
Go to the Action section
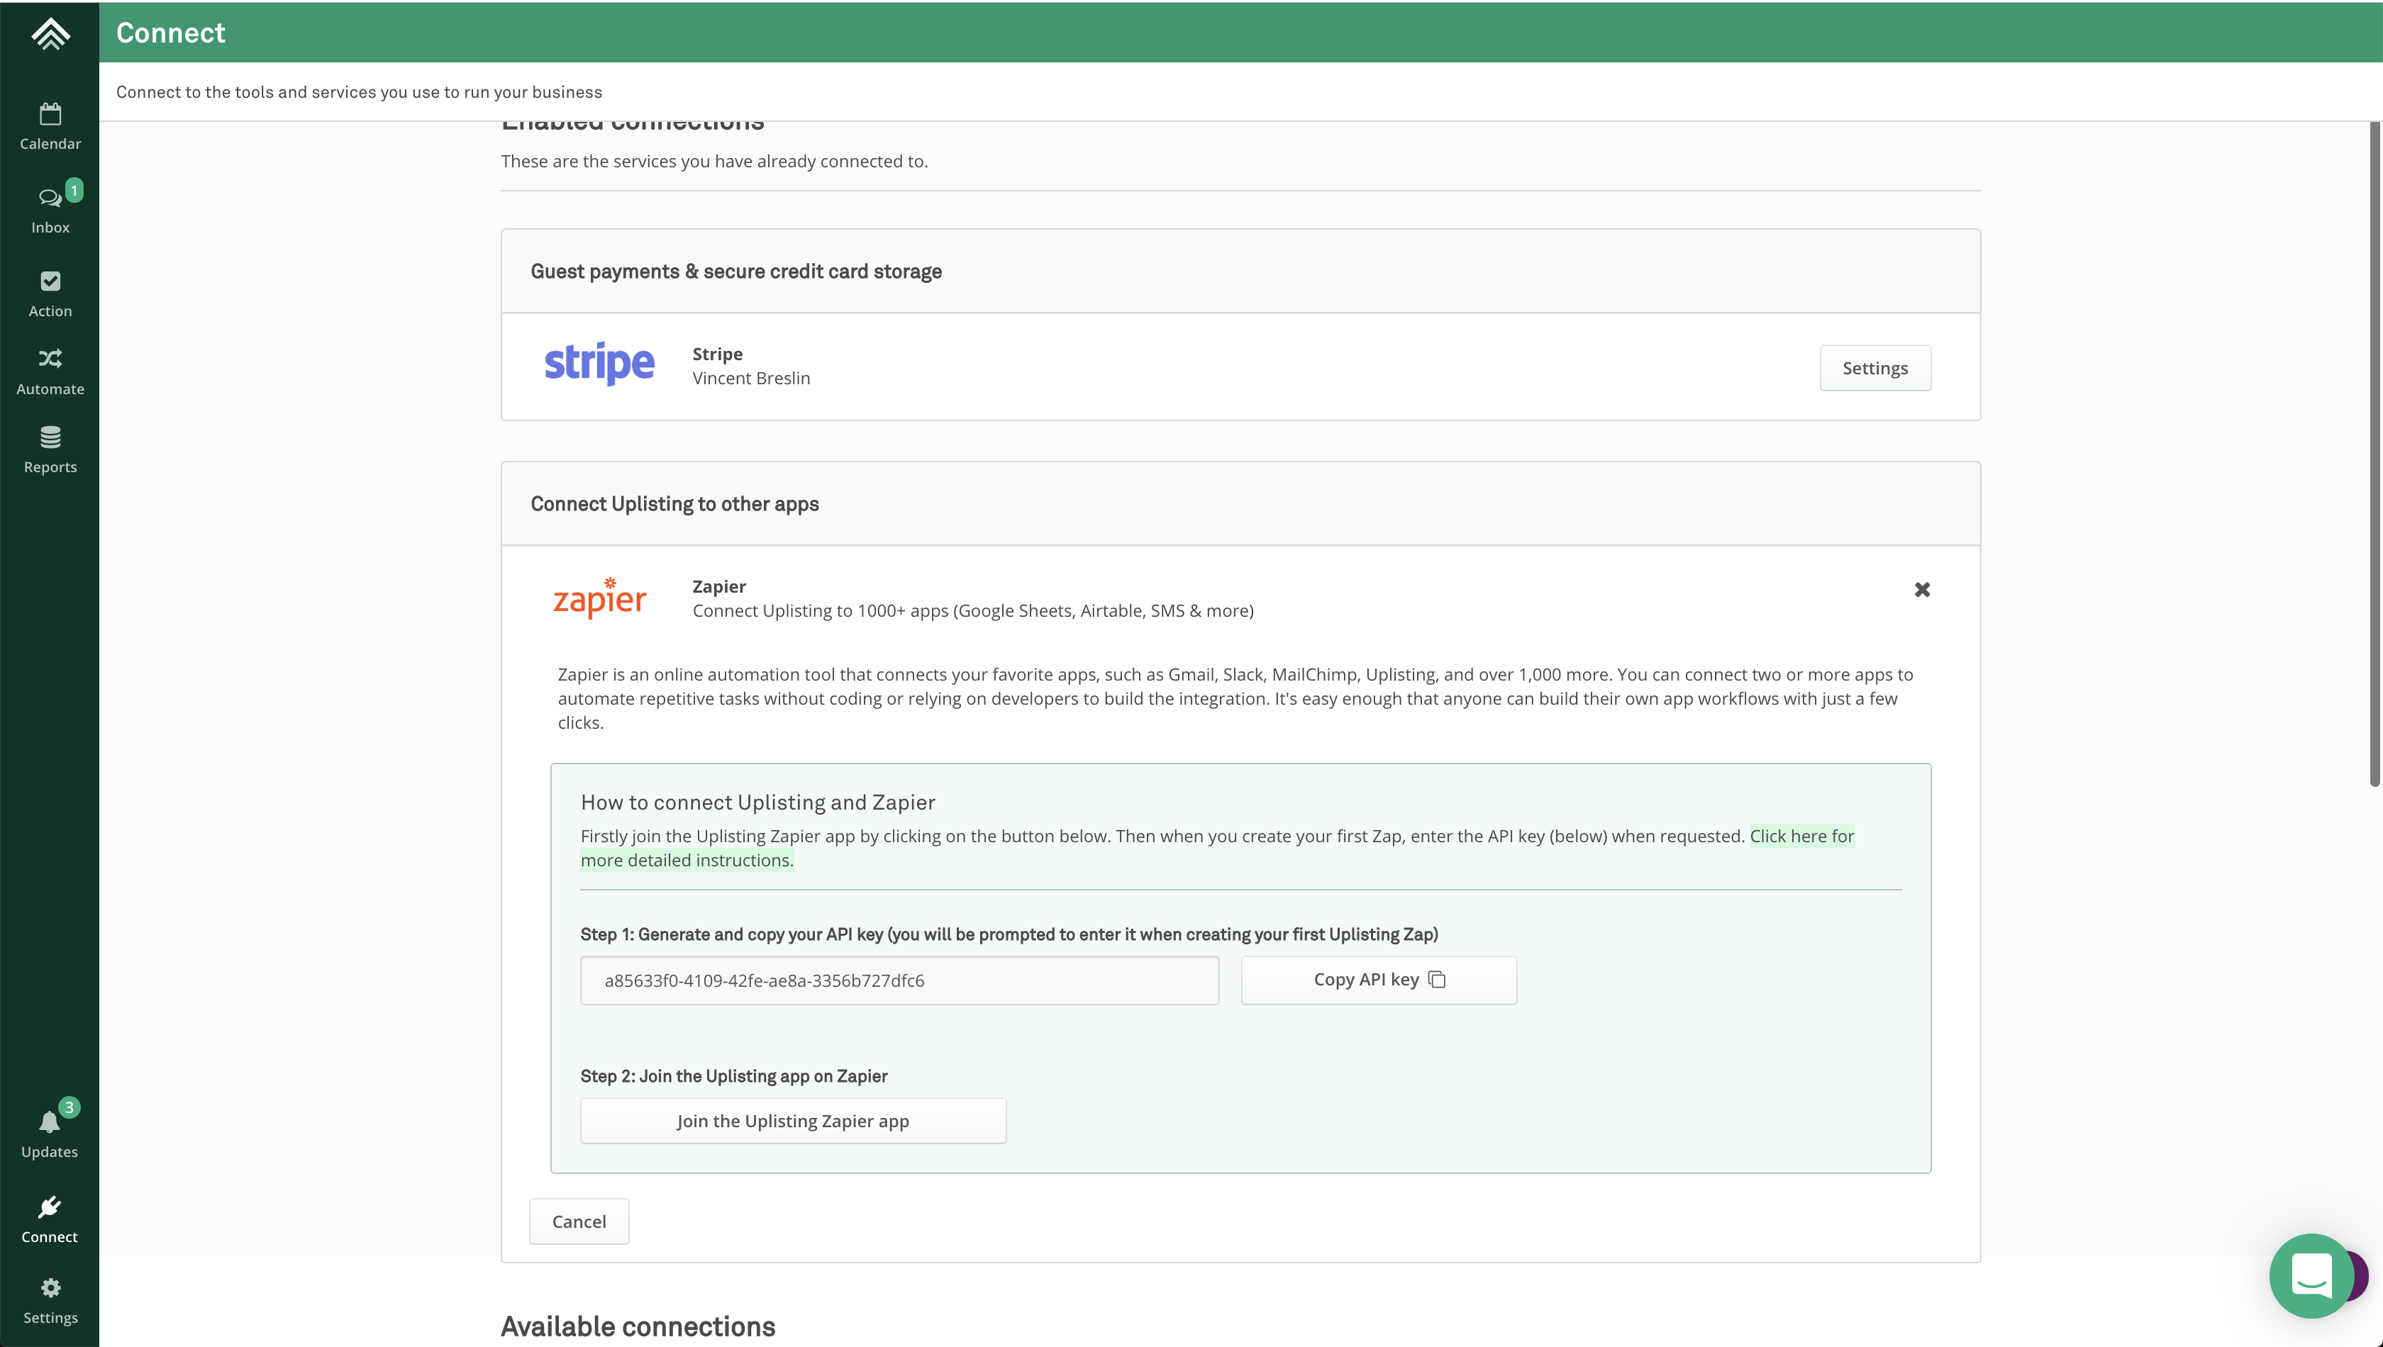tap(50, 294)
